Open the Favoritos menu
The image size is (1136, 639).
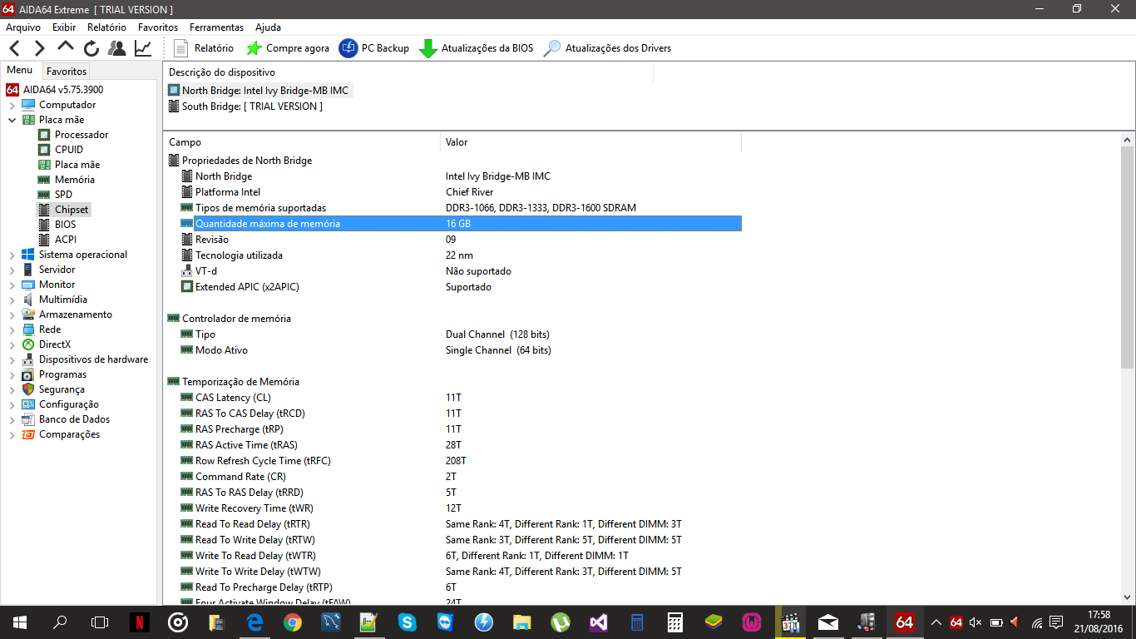pos(158,27)
